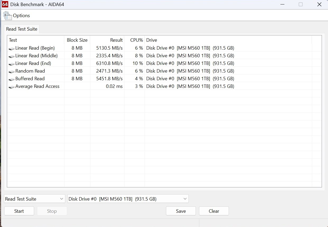Start the disk benchmark
The height and width of the screenshot is (227, 328).
(x=19, y=211)
